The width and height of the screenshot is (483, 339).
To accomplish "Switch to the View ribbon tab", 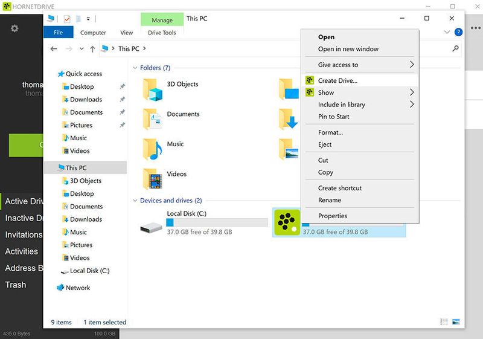I will coord(126,33).
